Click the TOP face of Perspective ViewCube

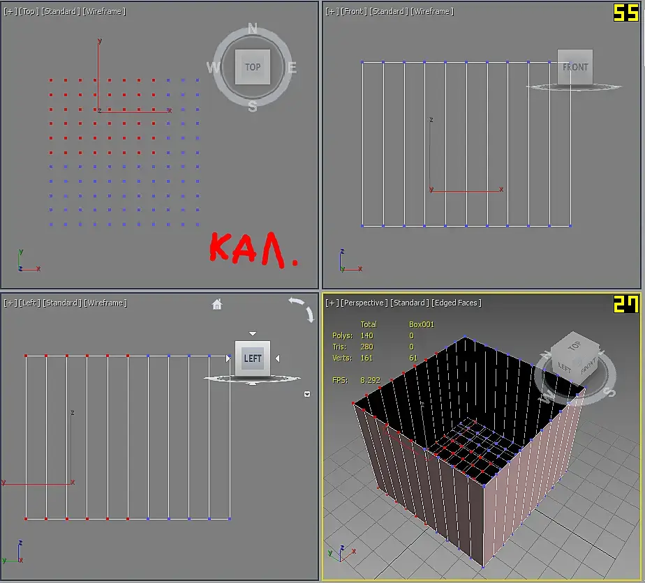click(574, 346)
